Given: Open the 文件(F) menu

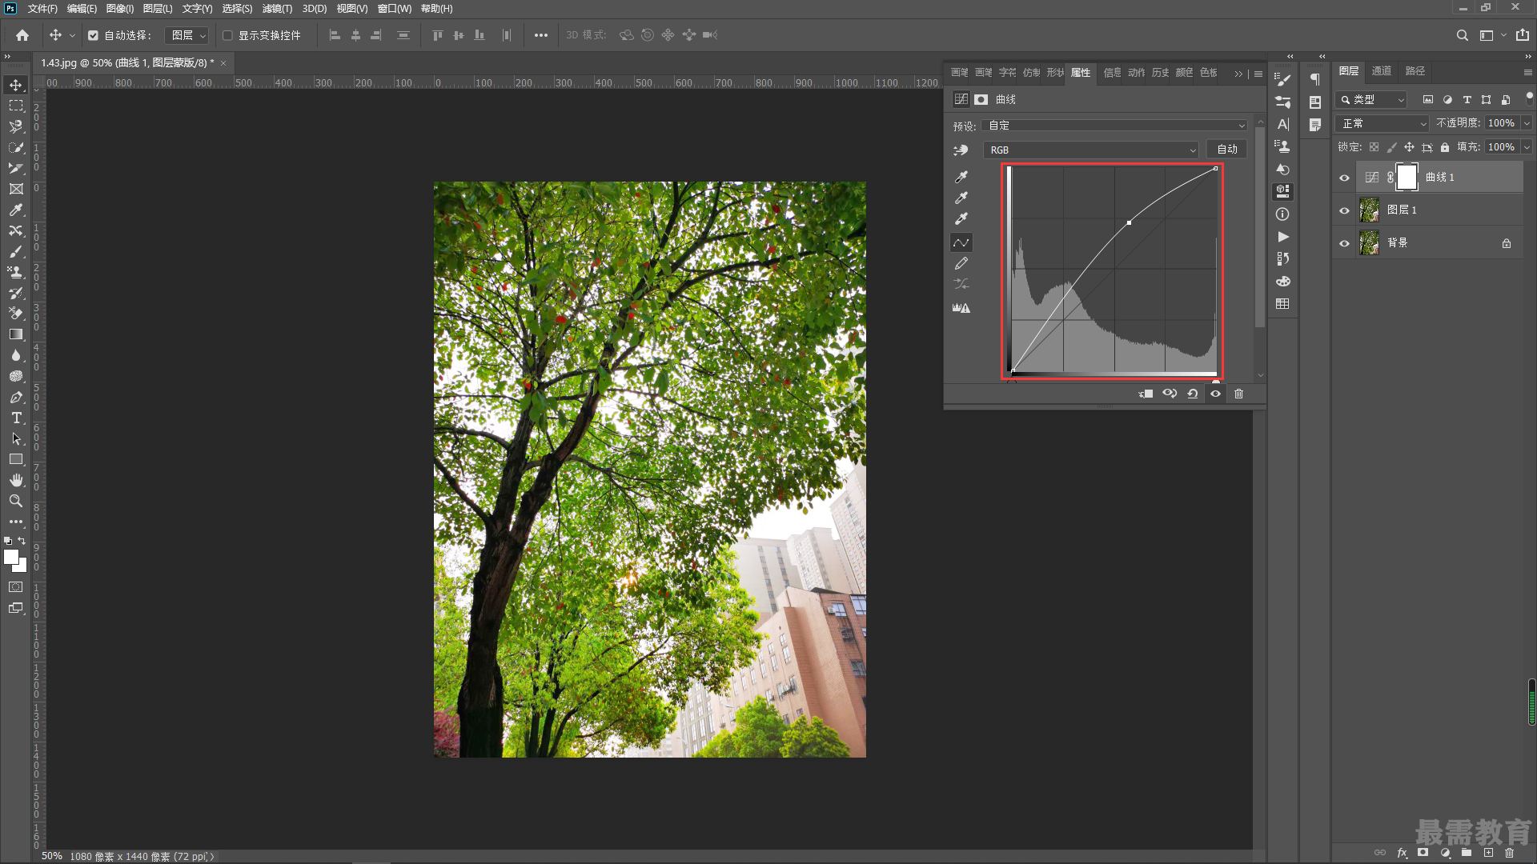Looking at the screenshot, I should pyautogui.click(x=42, y=9).
